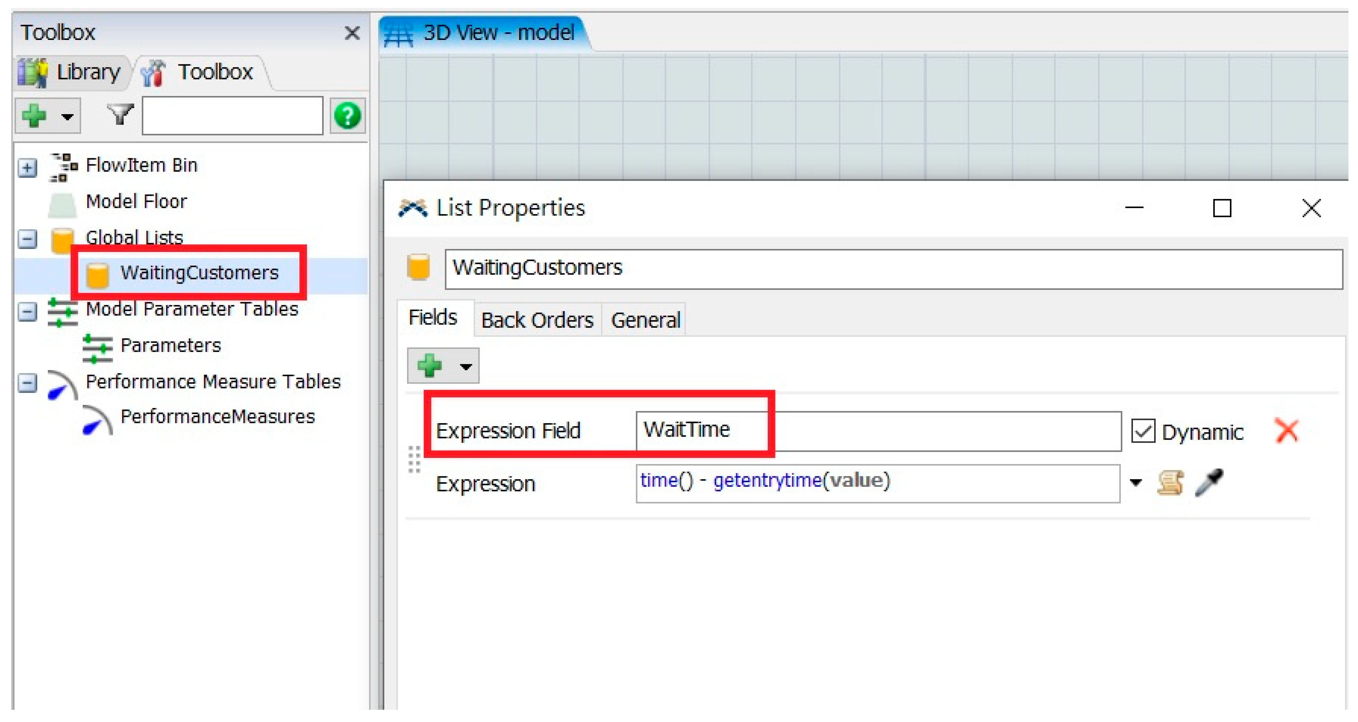Viewport: 1358px width, 722px height.
Task: Collapse the Performance Measure Tables node
Action: [x=27, y=383]
